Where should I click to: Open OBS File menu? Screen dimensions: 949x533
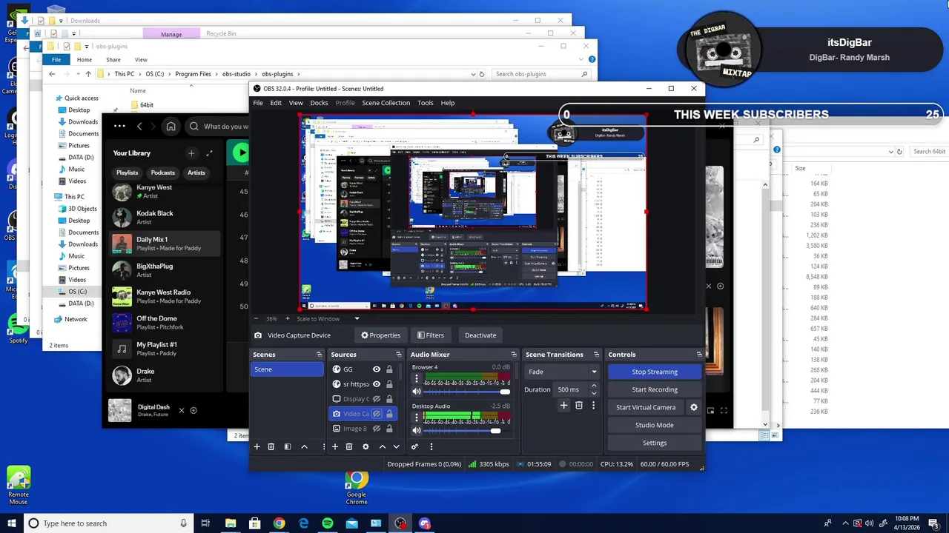258,103
